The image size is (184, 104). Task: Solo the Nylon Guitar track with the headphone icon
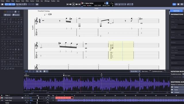[28, 98]
